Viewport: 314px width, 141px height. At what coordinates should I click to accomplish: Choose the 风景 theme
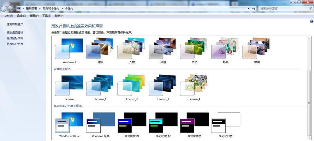pos(163,51)
